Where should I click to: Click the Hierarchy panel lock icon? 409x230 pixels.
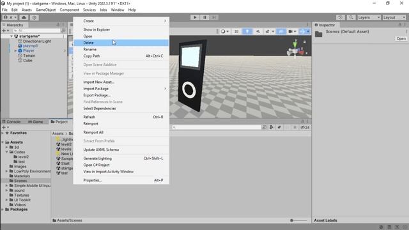[x=58, y=24]
